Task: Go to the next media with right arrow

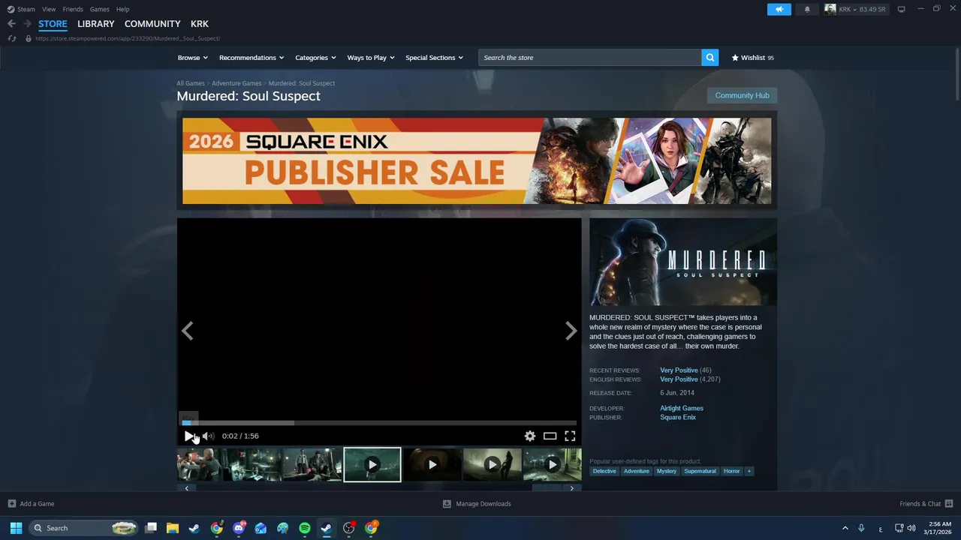Action: (571, 331)
